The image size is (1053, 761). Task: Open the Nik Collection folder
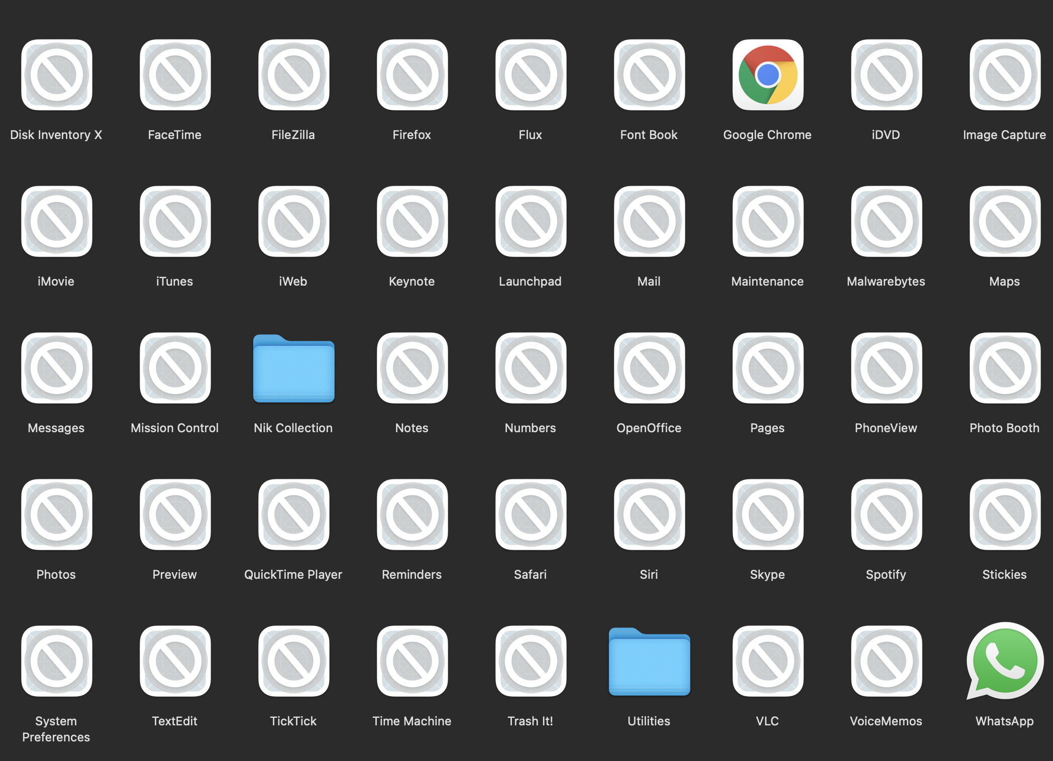pos(293,369)
